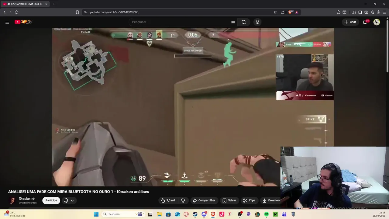
Task: Click the taskbar Pesquisar search box
Action: click(123, 214)
